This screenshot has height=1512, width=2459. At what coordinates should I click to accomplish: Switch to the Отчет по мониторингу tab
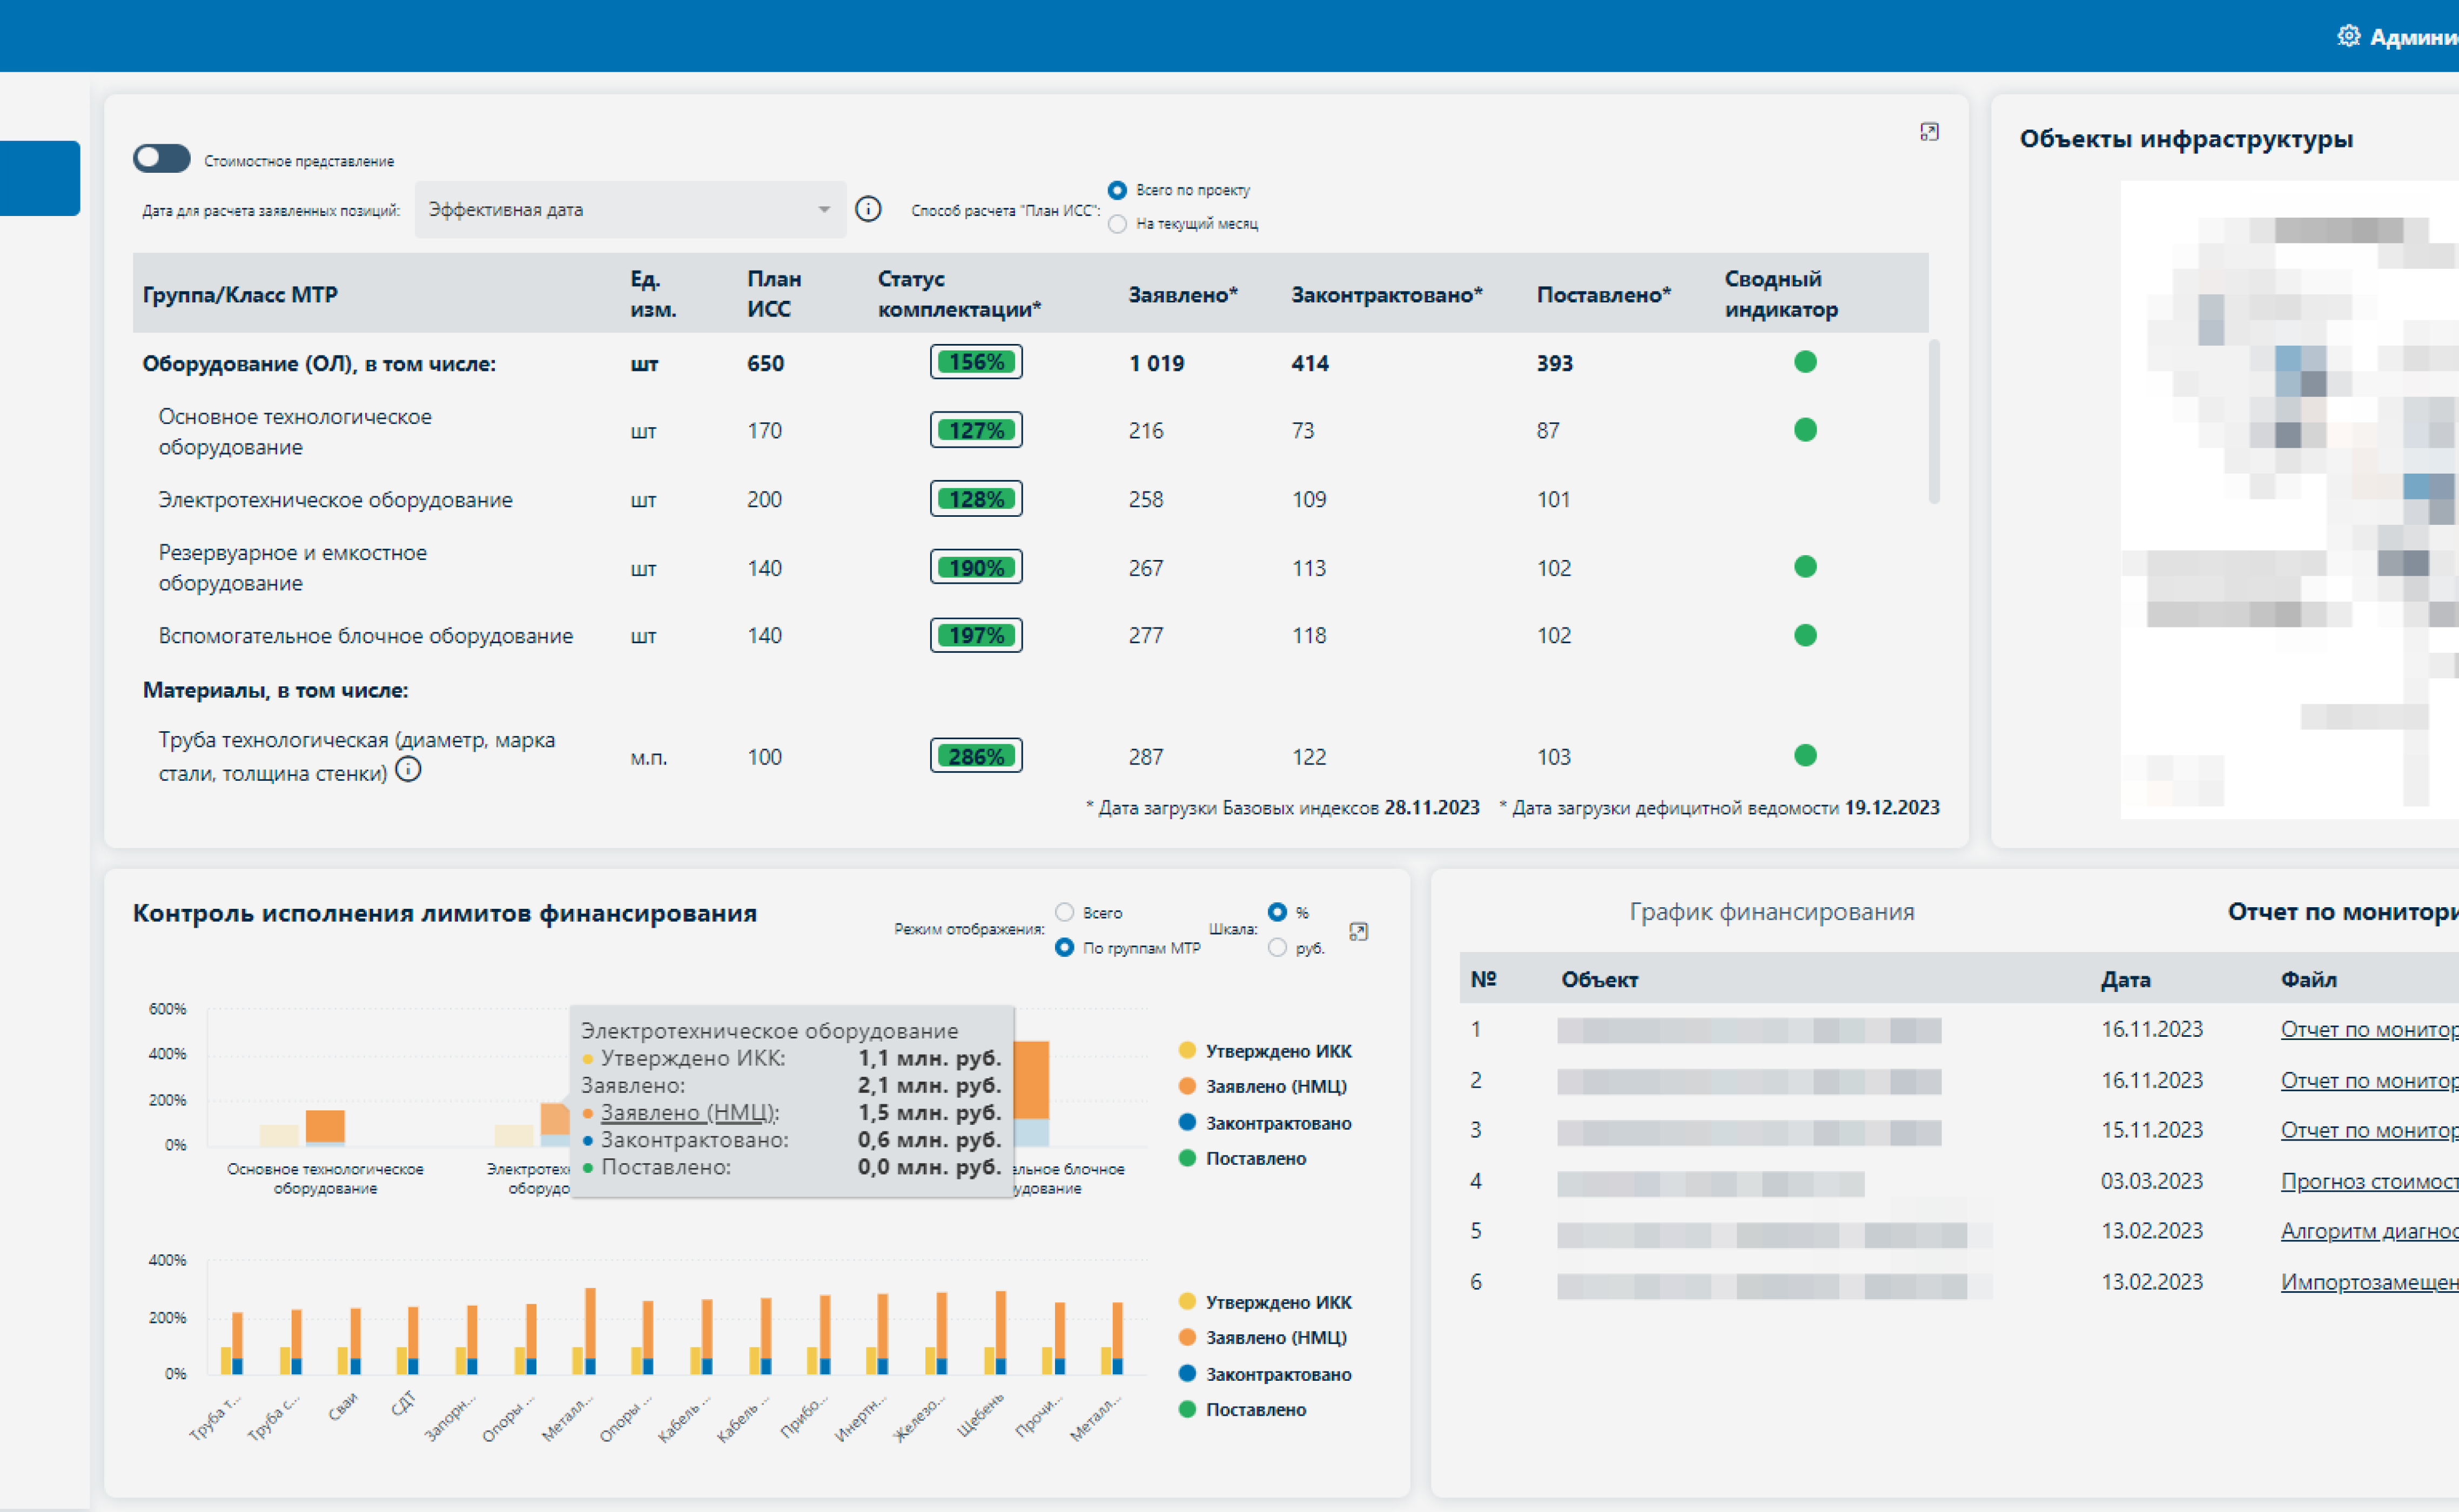click(x=2342, y=911)
